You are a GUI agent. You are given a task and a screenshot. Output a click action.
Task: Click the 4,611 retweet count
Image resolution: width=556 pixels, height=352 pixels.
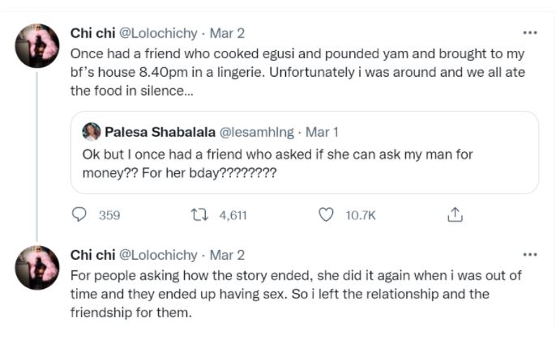point(233,214)
